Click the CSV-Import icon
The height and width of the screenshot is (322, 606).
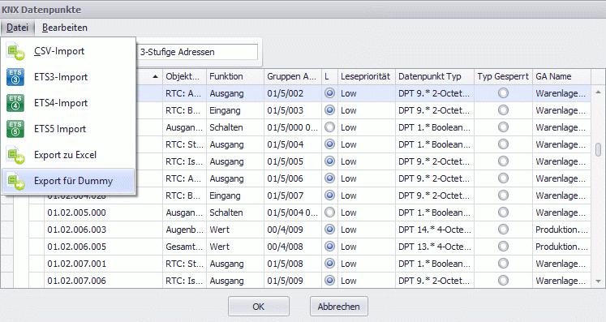click(16, 52)
